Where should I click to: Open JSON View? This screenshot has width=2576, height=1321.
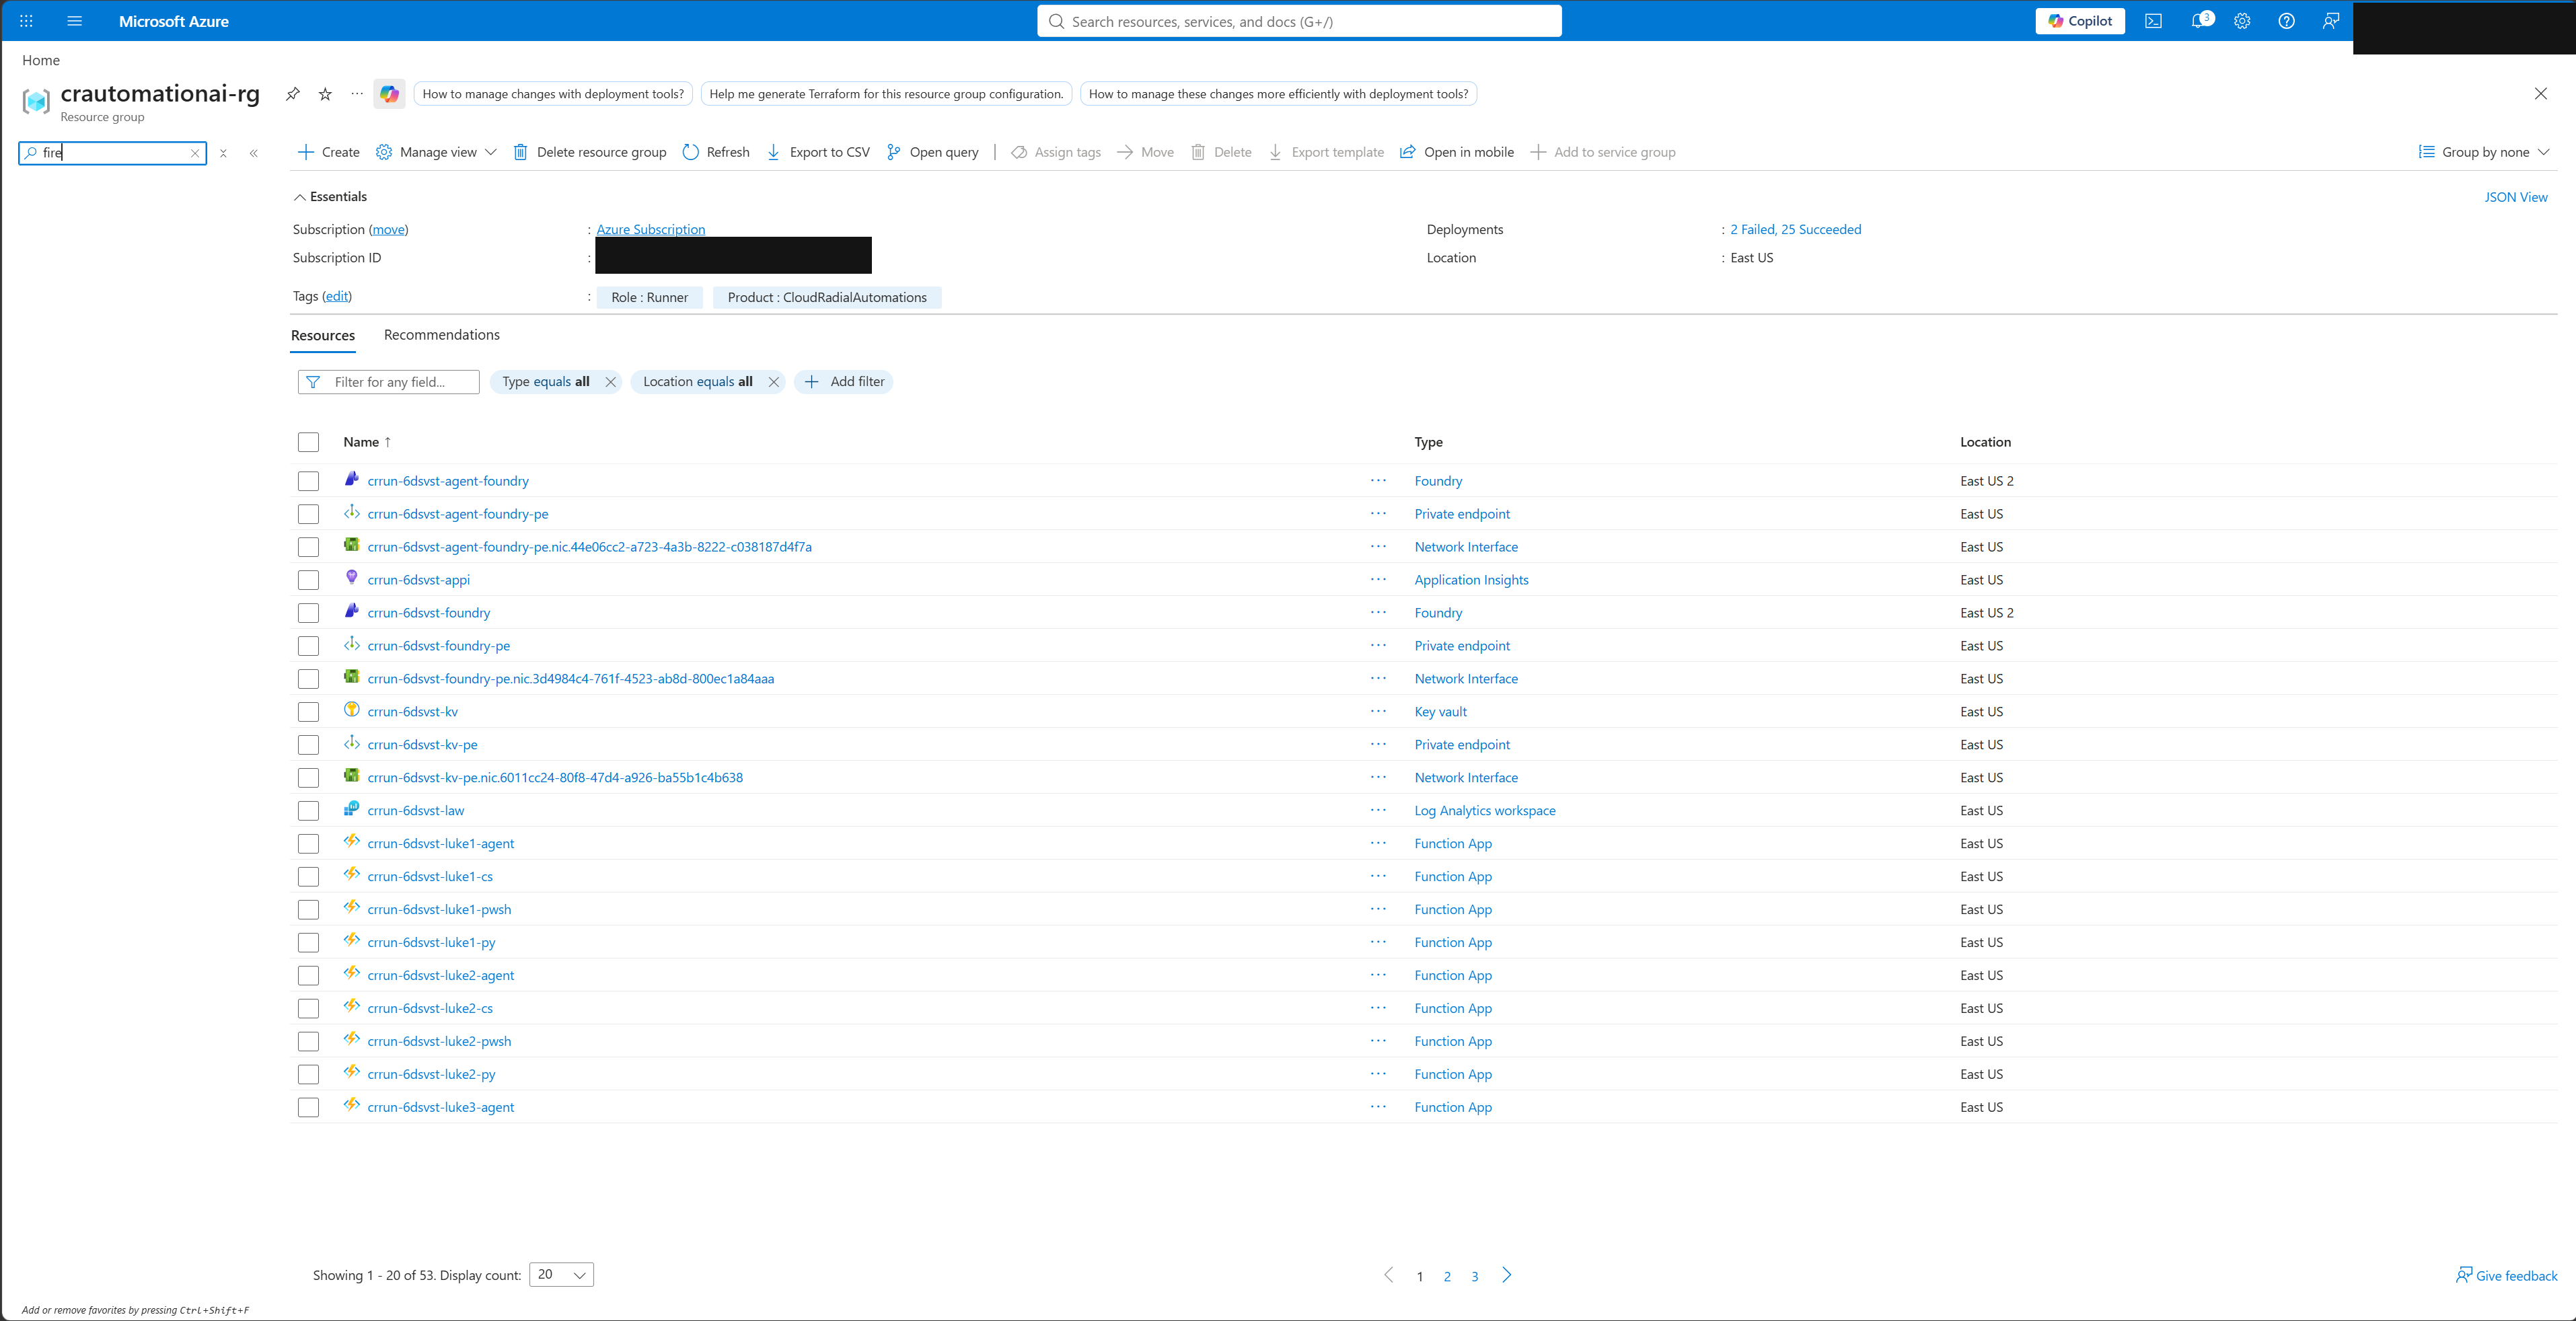point(2516,197)
